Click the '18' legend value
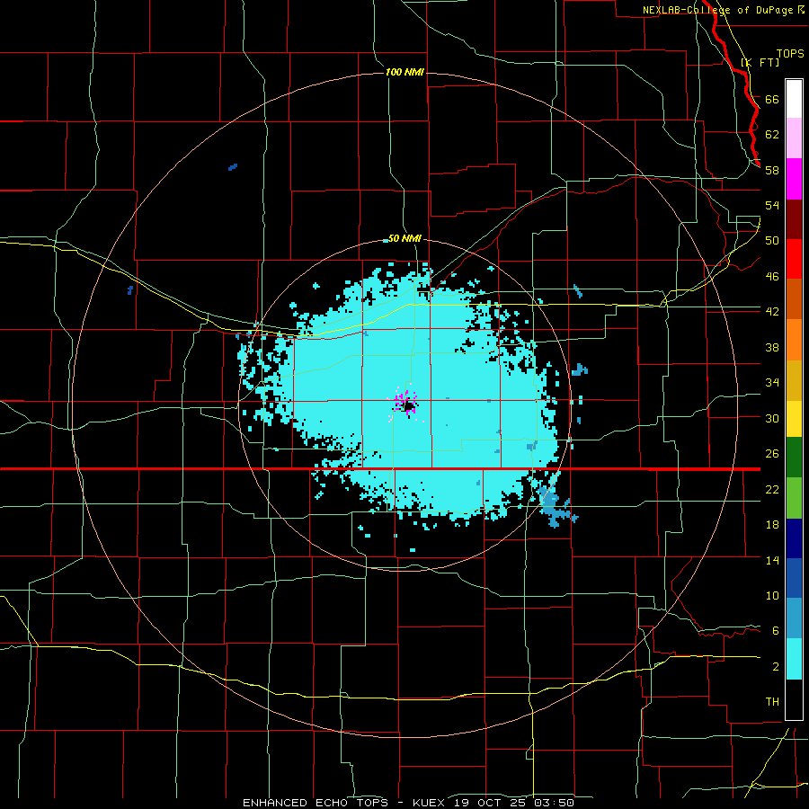 [772, 525]
